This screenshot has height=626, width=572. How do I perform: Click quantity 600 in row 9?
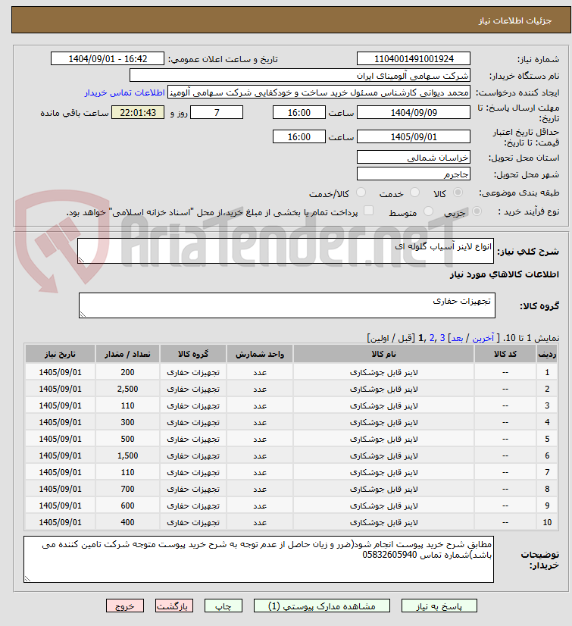point(128,505)
